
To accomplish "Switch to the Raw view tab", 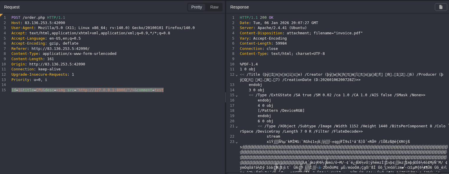I will [214, 7].
